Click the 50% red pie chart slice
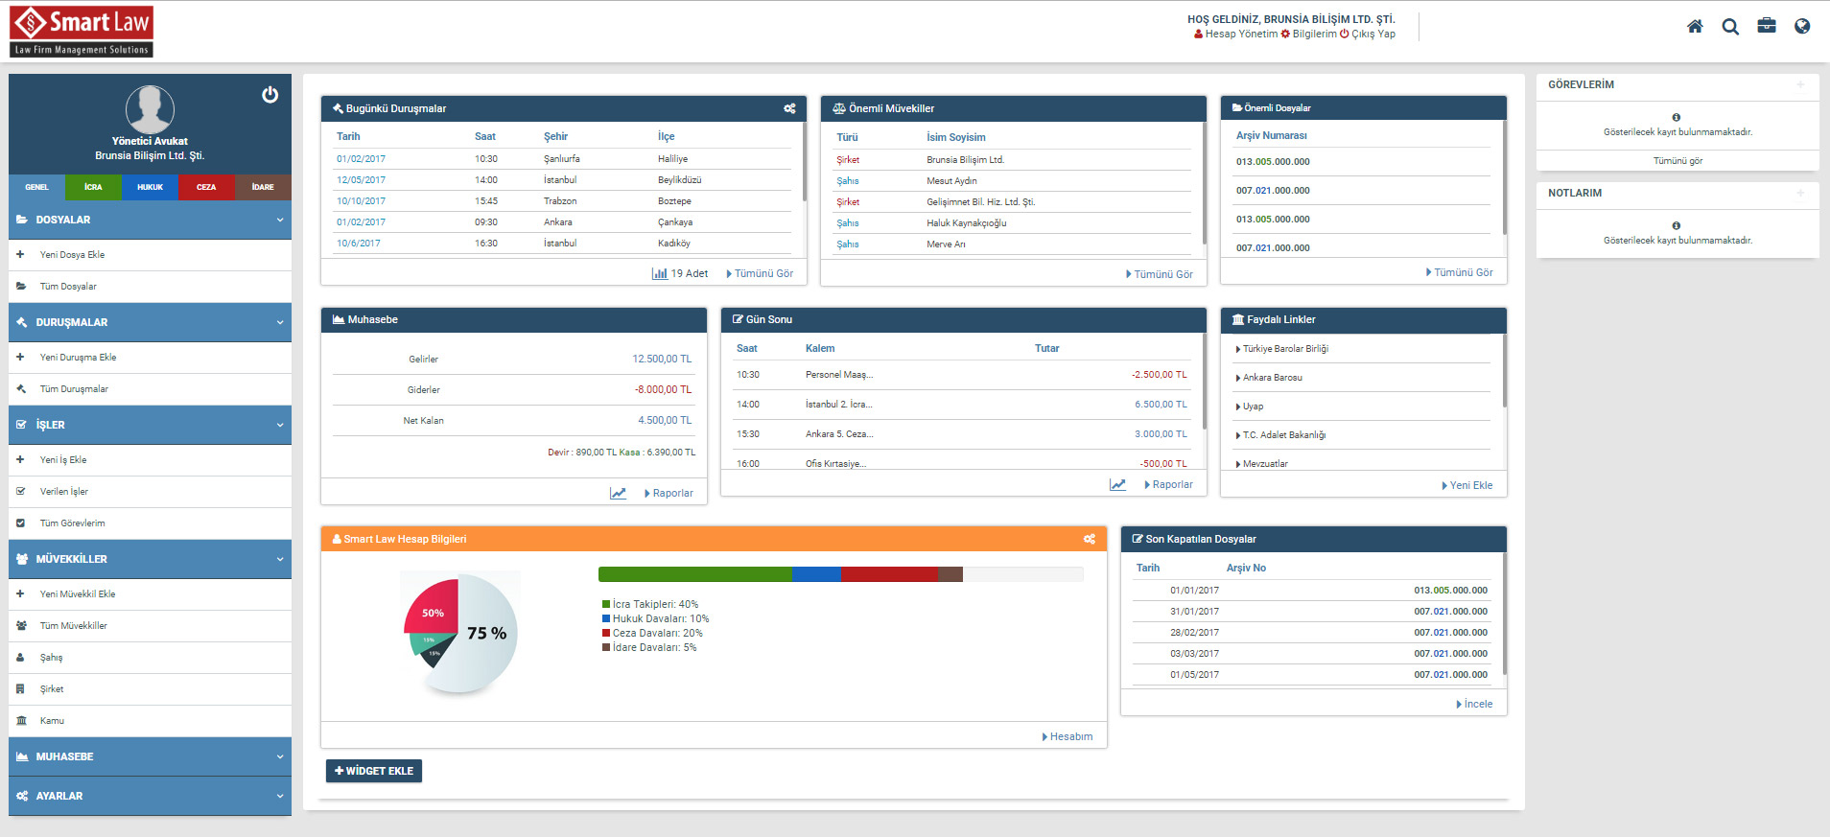 pos(434,609)
